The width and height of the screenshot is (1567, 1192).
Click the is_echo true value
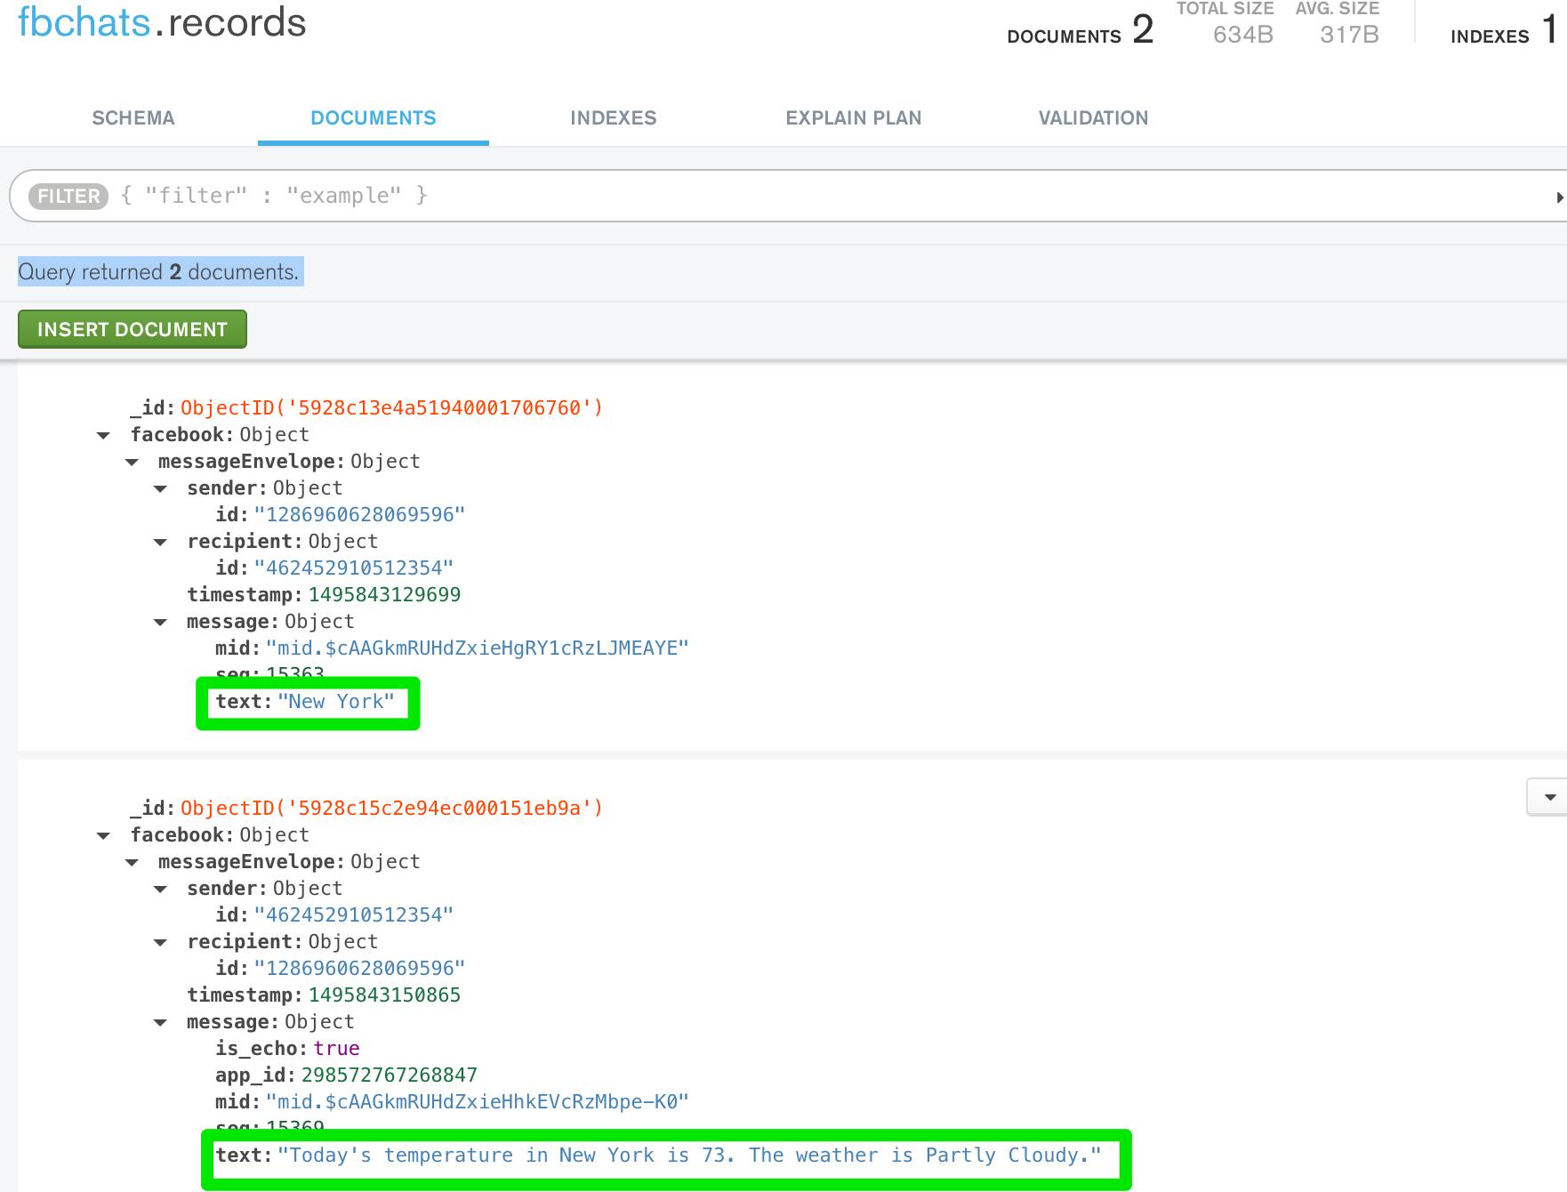pos(336,1048)
